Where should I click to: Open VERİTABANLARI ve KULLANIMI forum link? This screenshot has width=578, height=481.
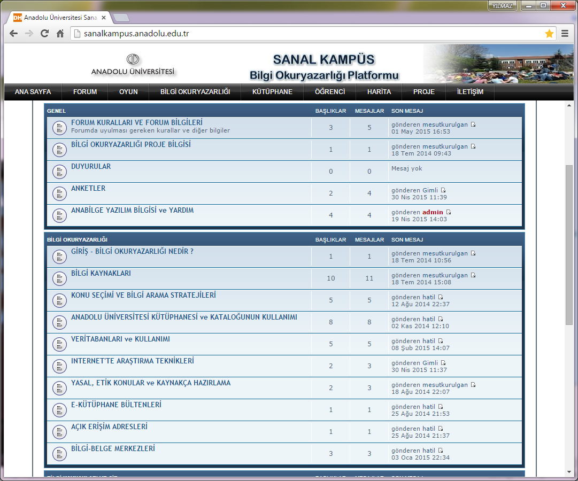click(120, 339)
